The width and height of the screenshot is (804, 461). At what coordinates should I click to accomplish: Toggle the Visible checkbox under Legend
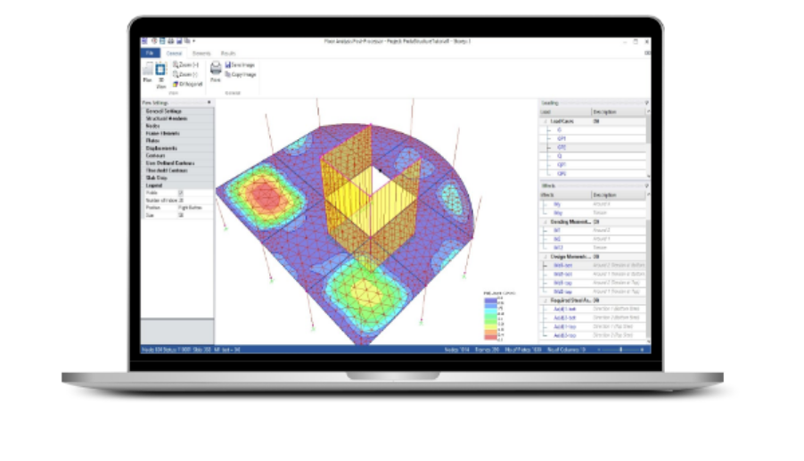pyautogui.click(x=181, y=193)
